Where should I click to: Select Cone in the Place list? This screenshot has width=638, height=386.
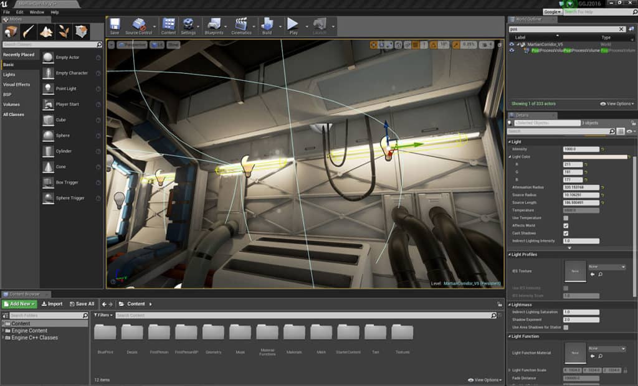click(72, 167)
